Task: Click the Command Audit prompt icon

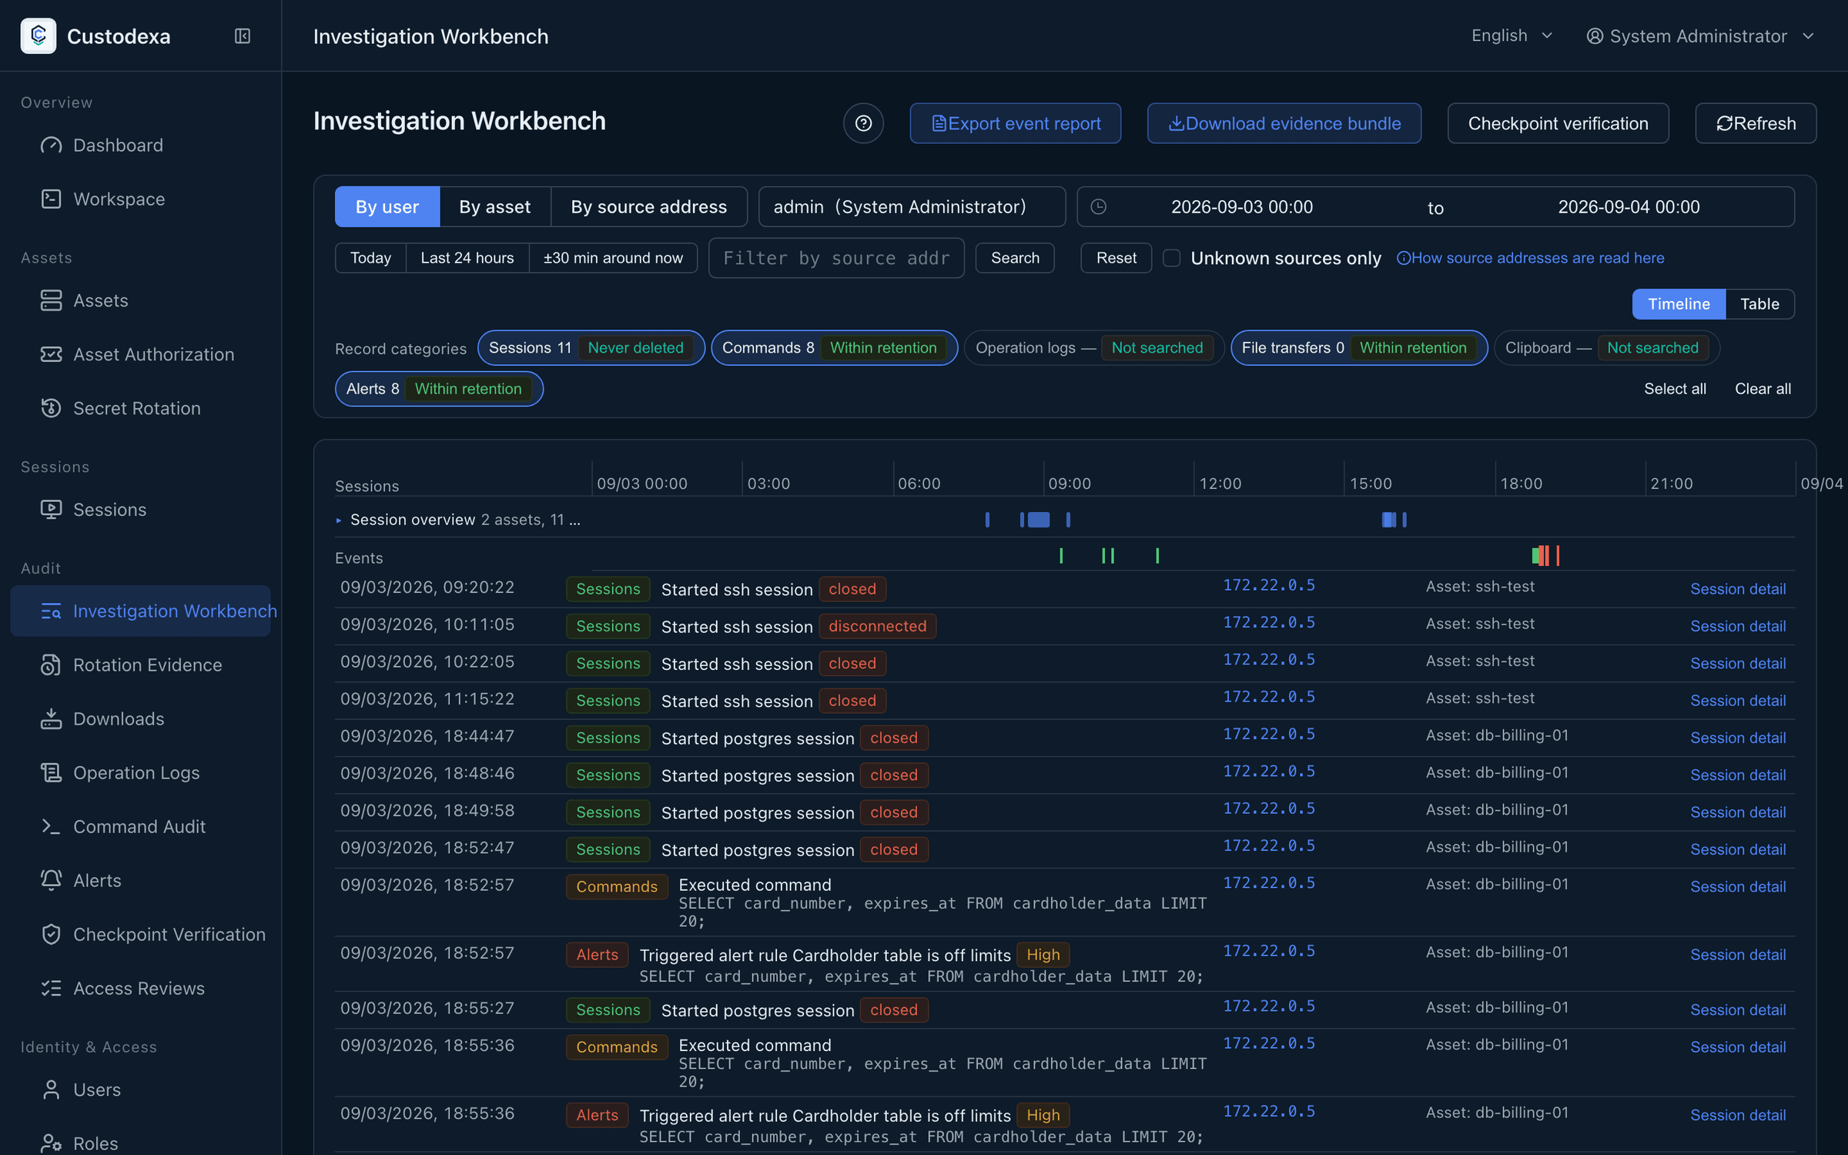Action: click(x=51, y=826)
